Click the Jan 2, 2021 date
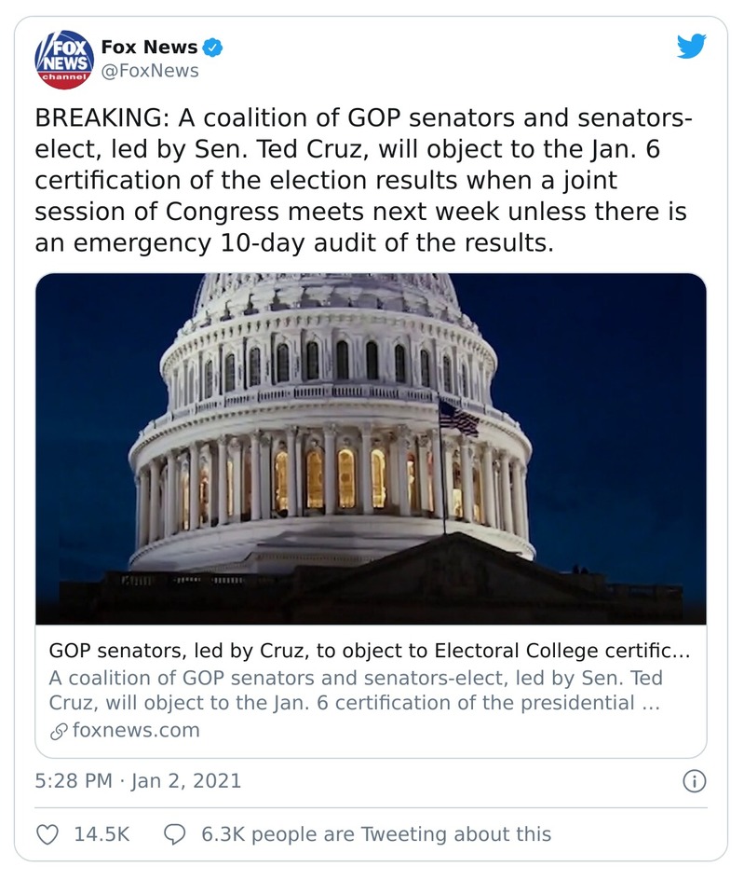Viewport: 744px width, 880px height. click(x=185, y=781)
